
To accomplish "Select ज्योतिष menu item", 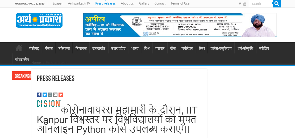I will coord(264,48).
